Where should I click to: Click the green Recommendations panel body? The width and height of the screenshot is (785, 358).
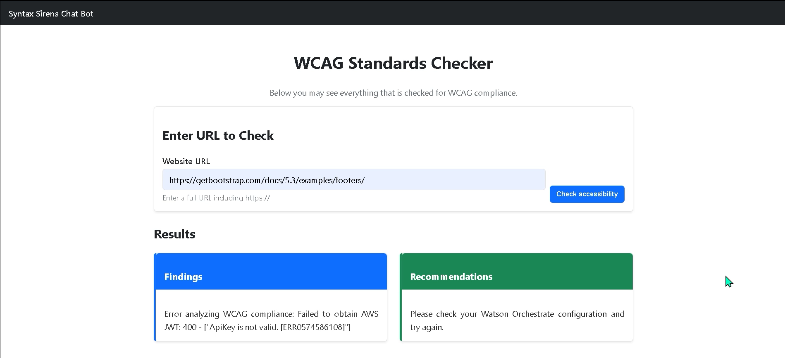click(x=516, y=315)
